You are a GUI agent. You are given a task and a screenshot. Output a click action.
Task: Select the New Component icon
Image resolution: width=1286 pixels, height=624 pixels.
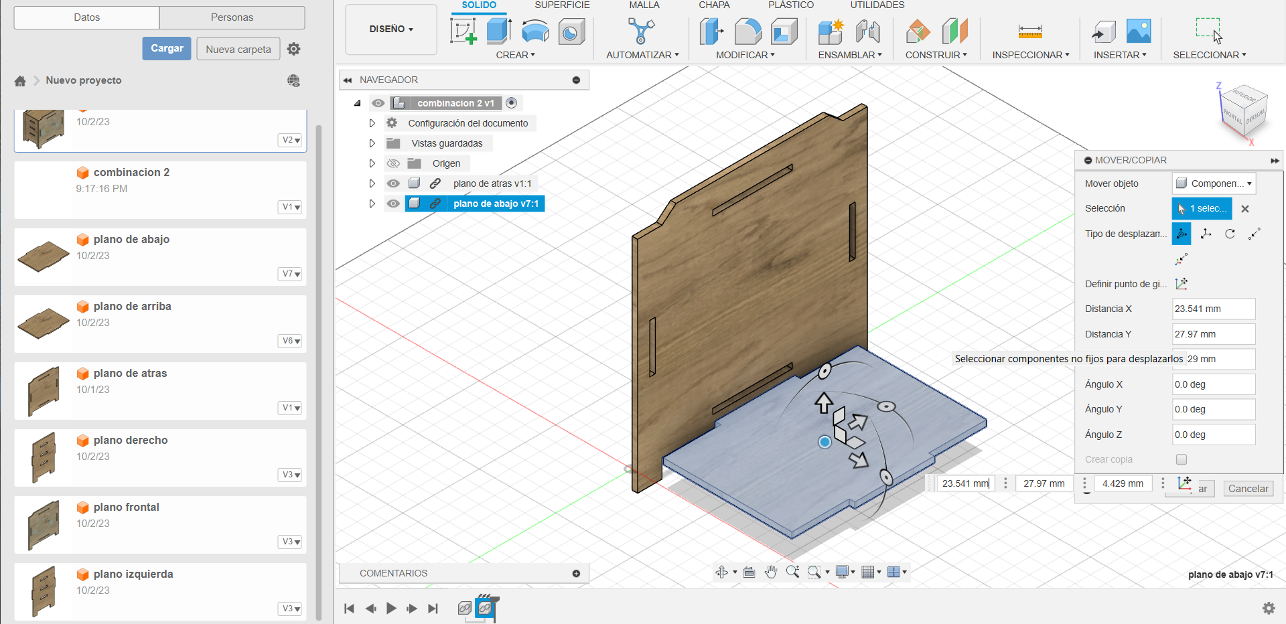tap(831, 31)
